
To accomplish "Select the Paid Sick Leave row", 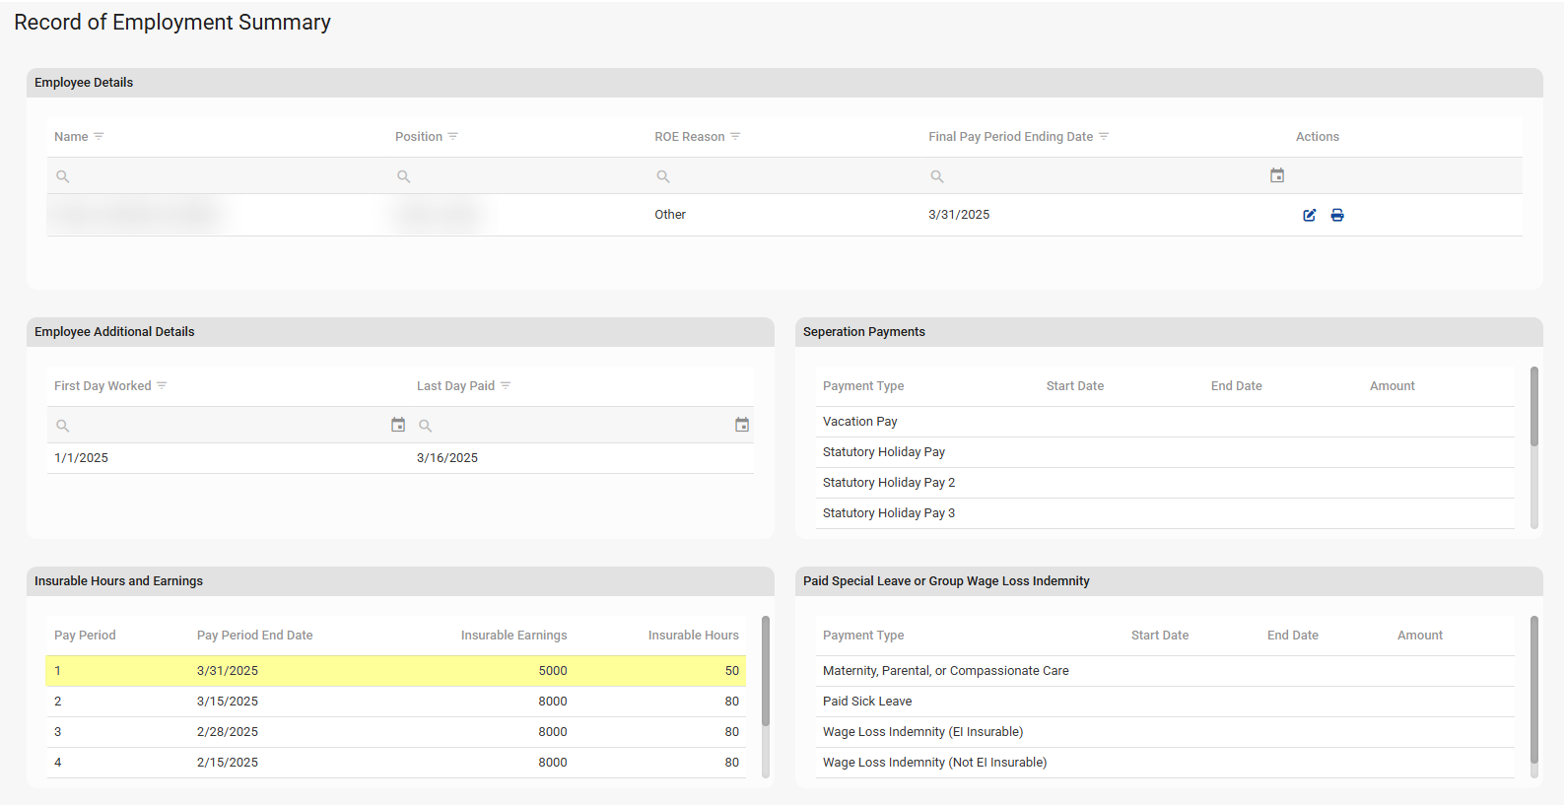I will pyautogui.click(x=1163, y=702).
